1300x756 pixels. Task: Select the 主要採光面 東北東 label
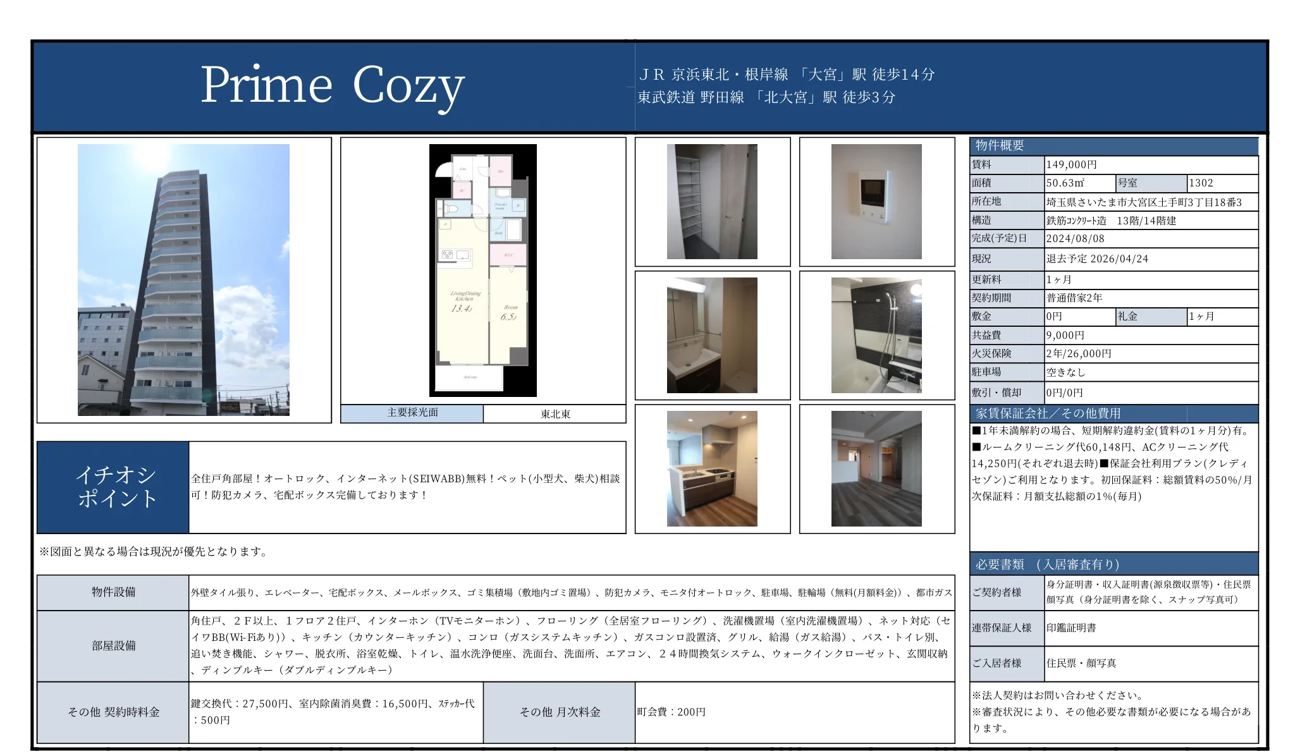[x=411, y=414]
